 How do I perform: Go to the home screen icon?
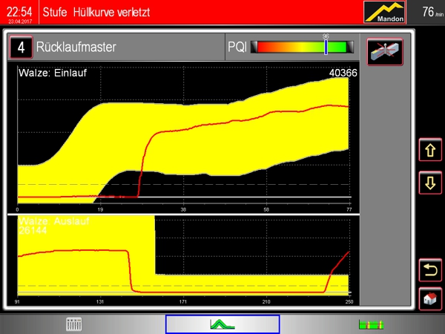coord(429,298)
